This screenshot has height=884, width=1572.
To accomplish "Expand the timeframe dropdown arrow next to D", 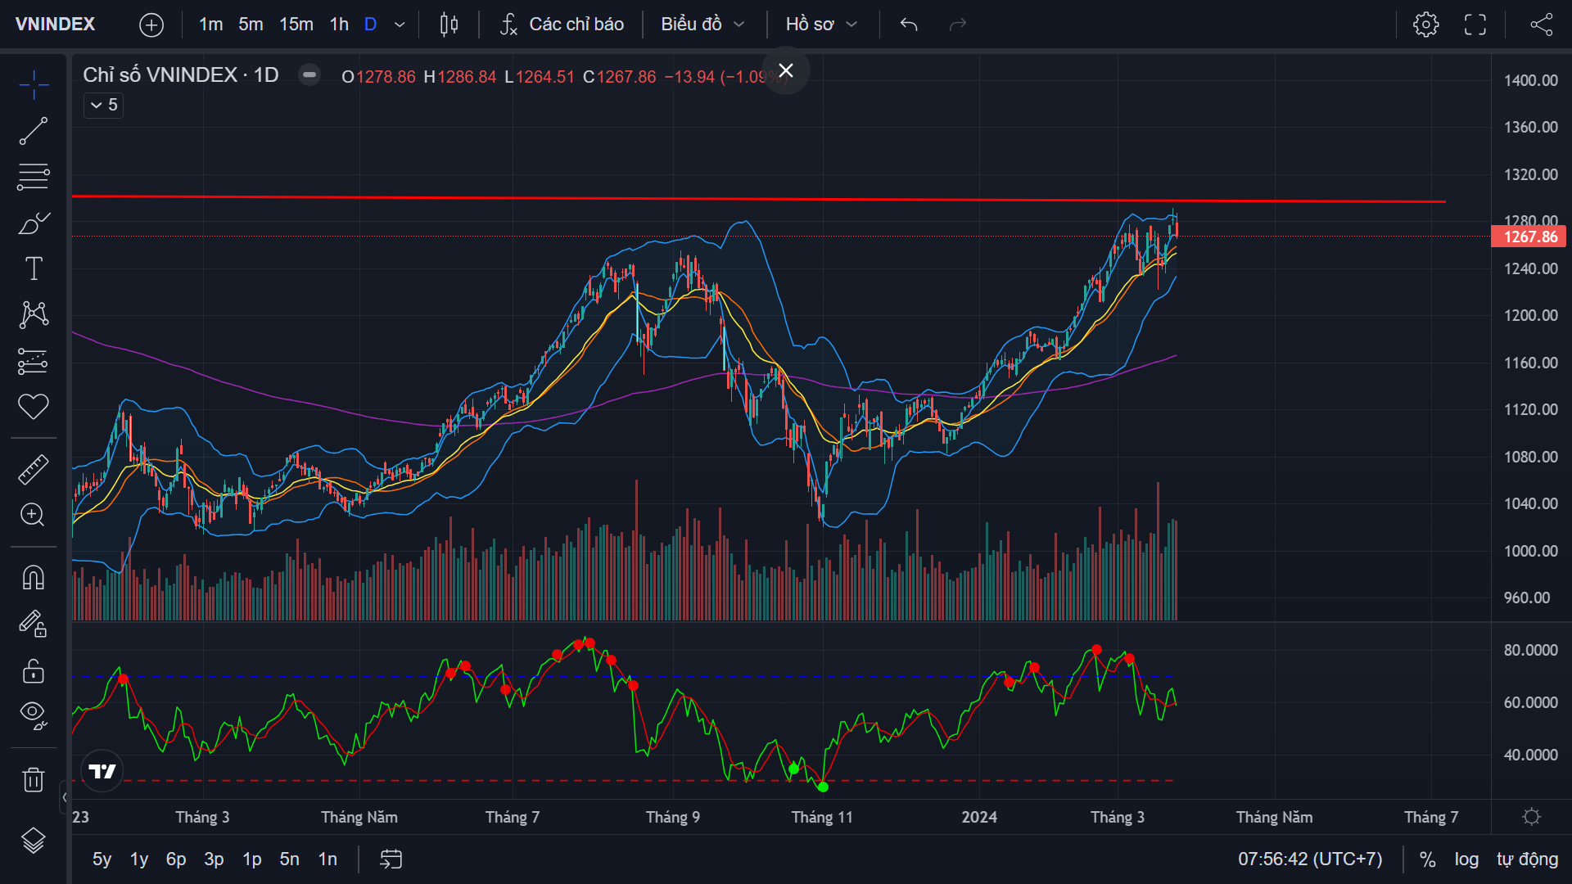I will [x=400, y=25].
